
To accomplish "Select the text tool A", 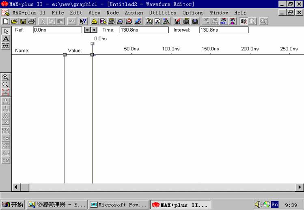I will click(x=6, y=39).
